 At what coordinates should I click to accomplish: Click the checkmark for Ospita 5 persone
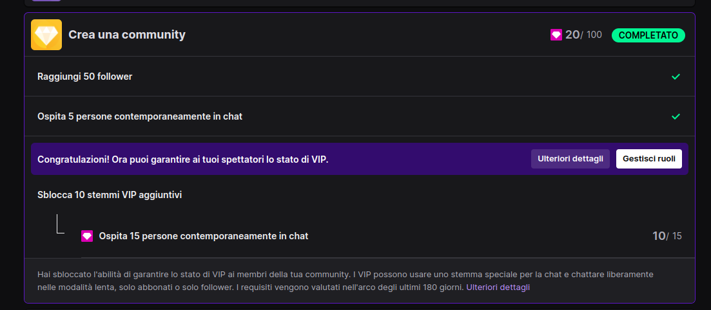[676, 116]
